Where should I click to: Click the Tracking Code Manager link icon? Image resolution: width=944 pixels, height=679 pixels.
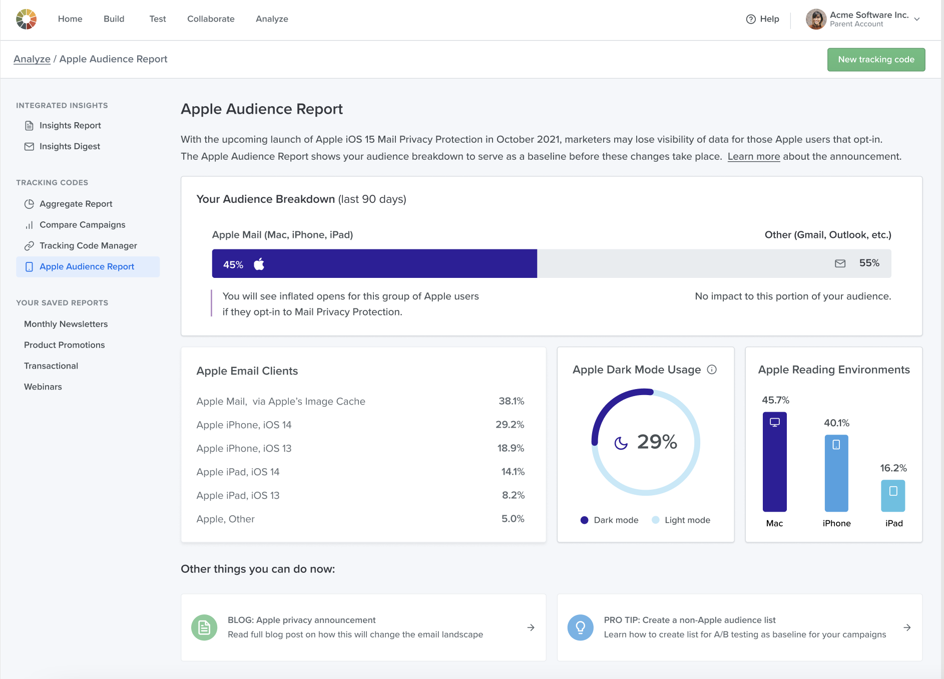pyautogui.click(x=29, y=245)
